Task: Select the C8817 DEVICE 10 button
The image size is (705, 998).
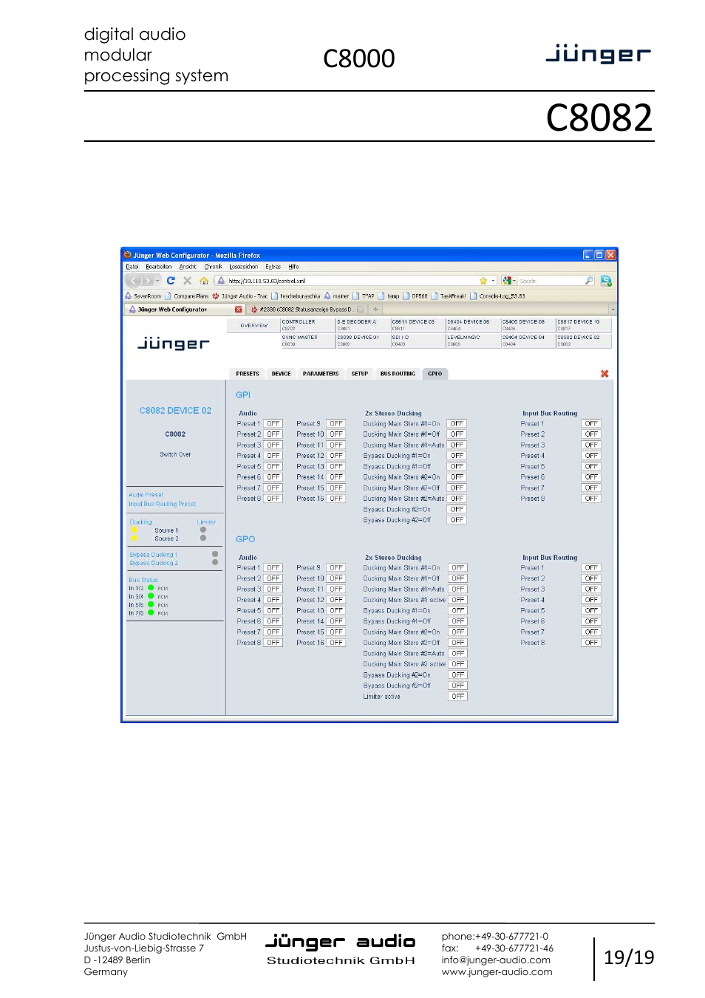Action: point(583,325)
